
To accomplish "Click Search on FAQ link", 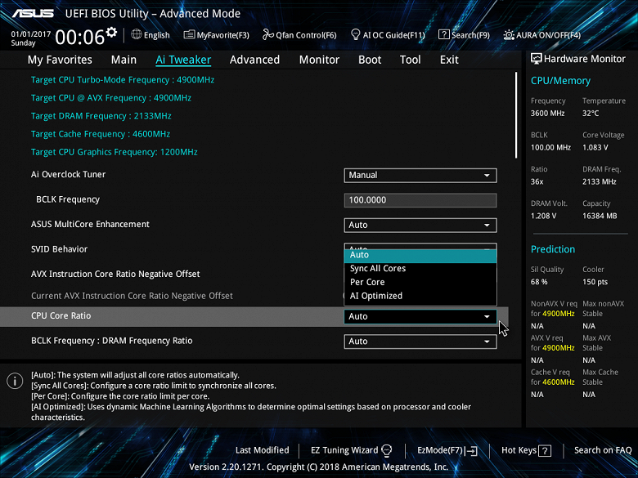I will [x=603, y=450].
